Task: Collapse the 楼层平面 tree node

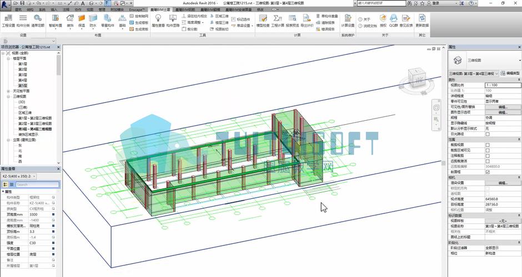Action: (x=8, y=59)
